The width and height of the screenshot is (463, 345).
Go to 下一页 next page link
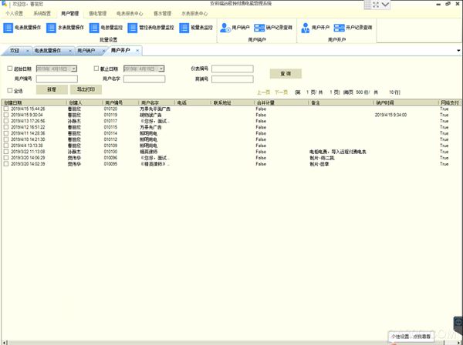(x=281, y=91)
